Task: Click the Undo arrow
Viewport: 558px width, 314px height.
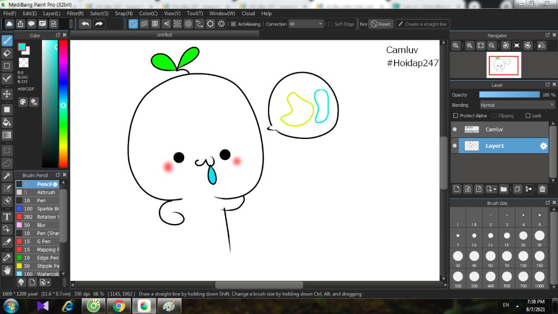Action: click(85, 24)
